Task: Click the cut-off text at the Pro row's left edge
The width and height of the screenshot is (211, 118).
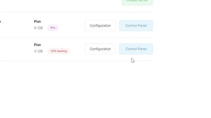Action: 0,22
